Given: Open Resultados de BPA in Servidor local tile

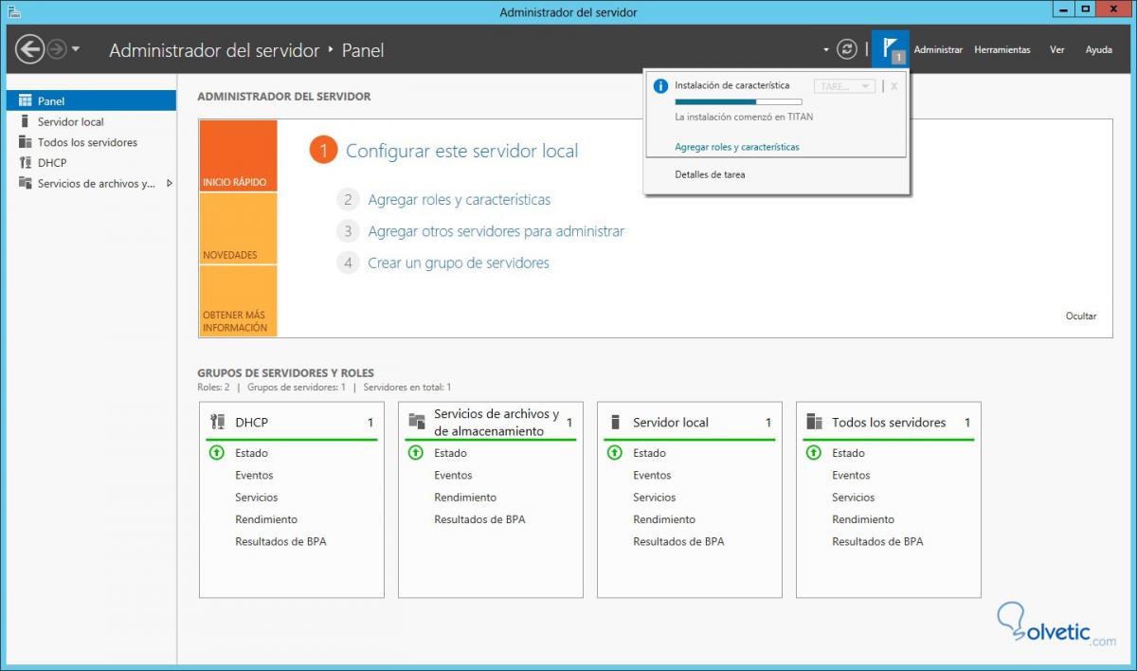Looking at the screenshot, I should (x=678, y=542).
